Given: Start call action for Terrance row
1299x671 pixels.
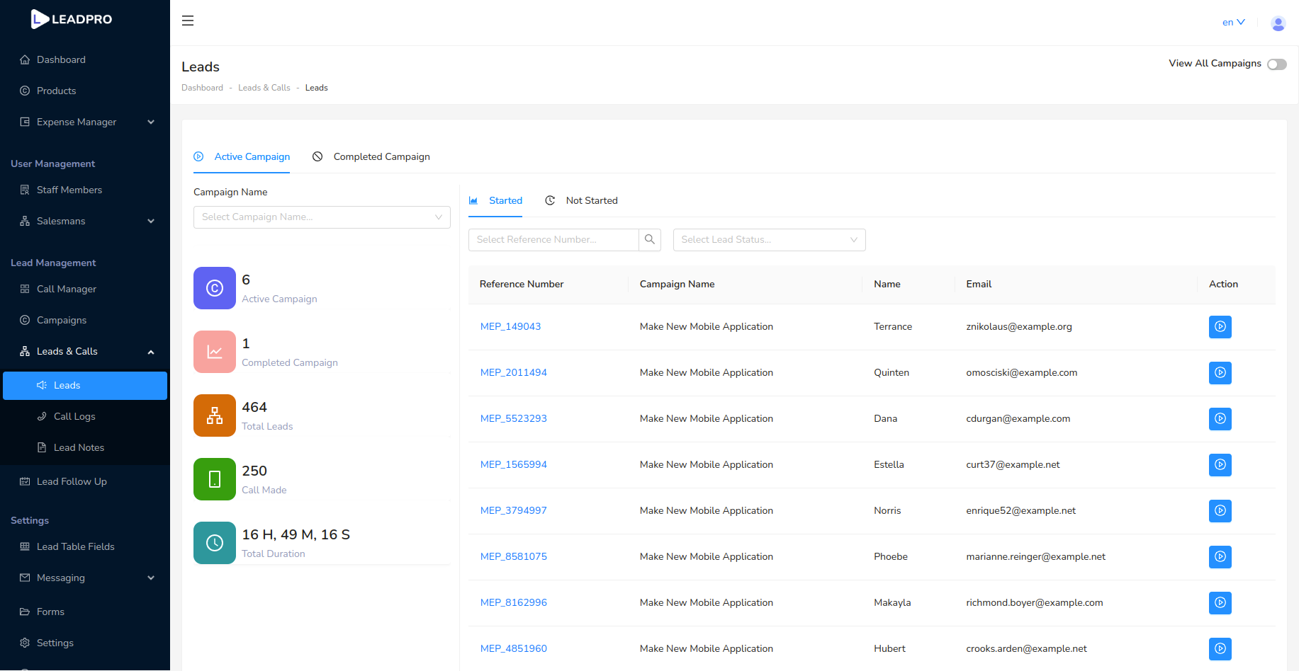Looking at the screenshot, I should click(1220, 327).
